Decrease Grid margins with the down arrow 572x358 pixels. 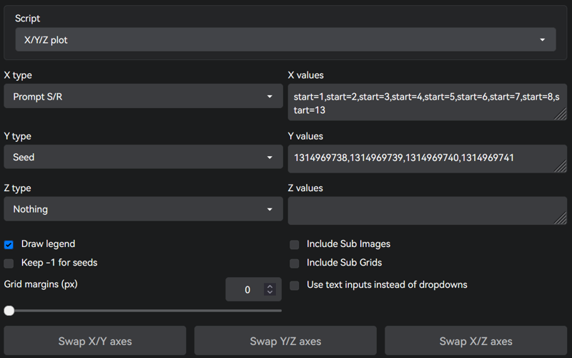270,293
